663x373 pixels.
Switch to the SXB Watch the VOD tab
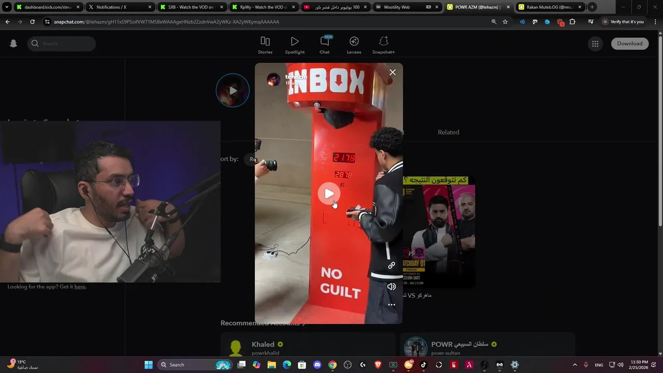click(191, 7)
